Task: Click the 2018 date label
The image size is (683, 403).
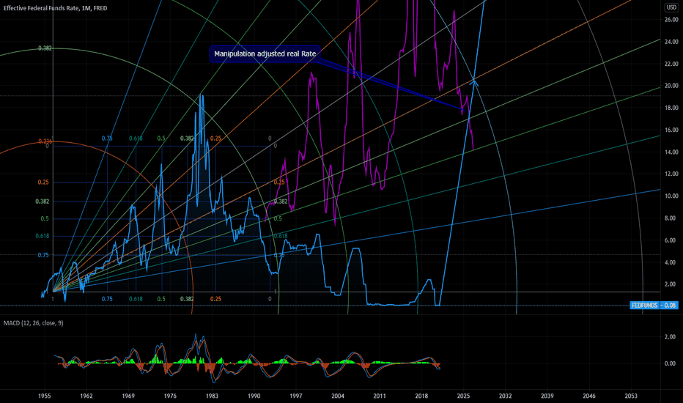Action: (421, 396)
